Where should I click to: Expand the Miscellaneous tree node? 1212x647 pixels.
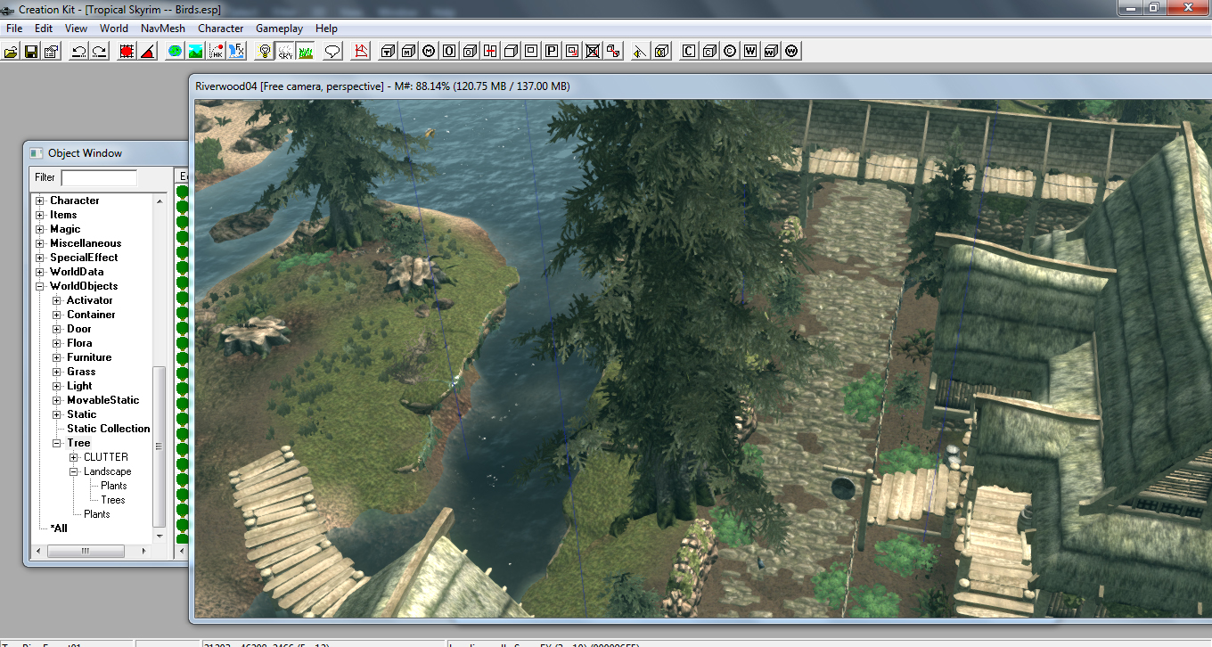(40, 243)
